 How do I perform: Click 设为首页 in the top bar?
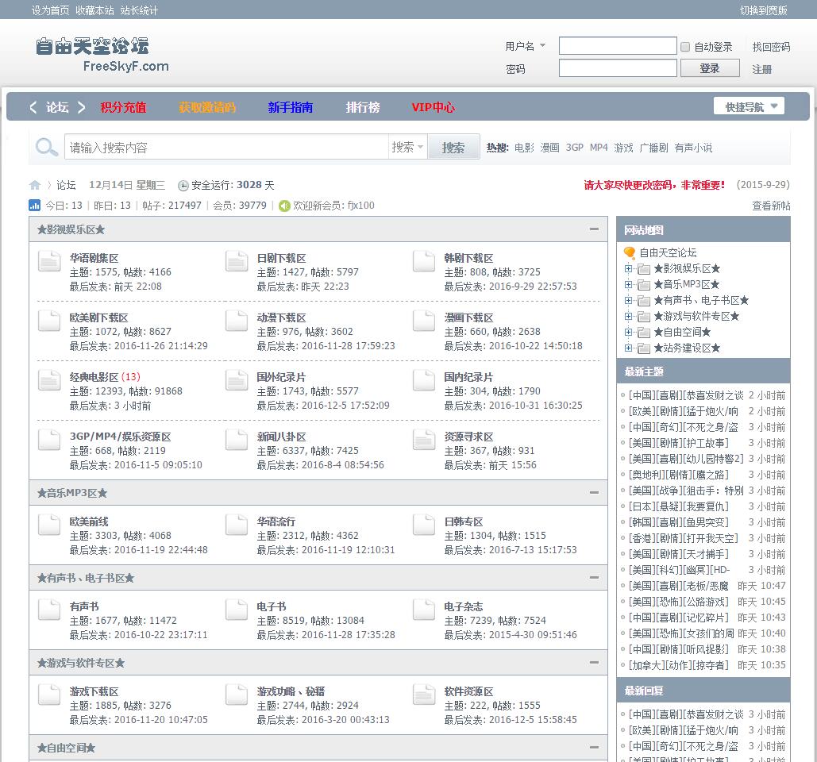tap(50, 10)
